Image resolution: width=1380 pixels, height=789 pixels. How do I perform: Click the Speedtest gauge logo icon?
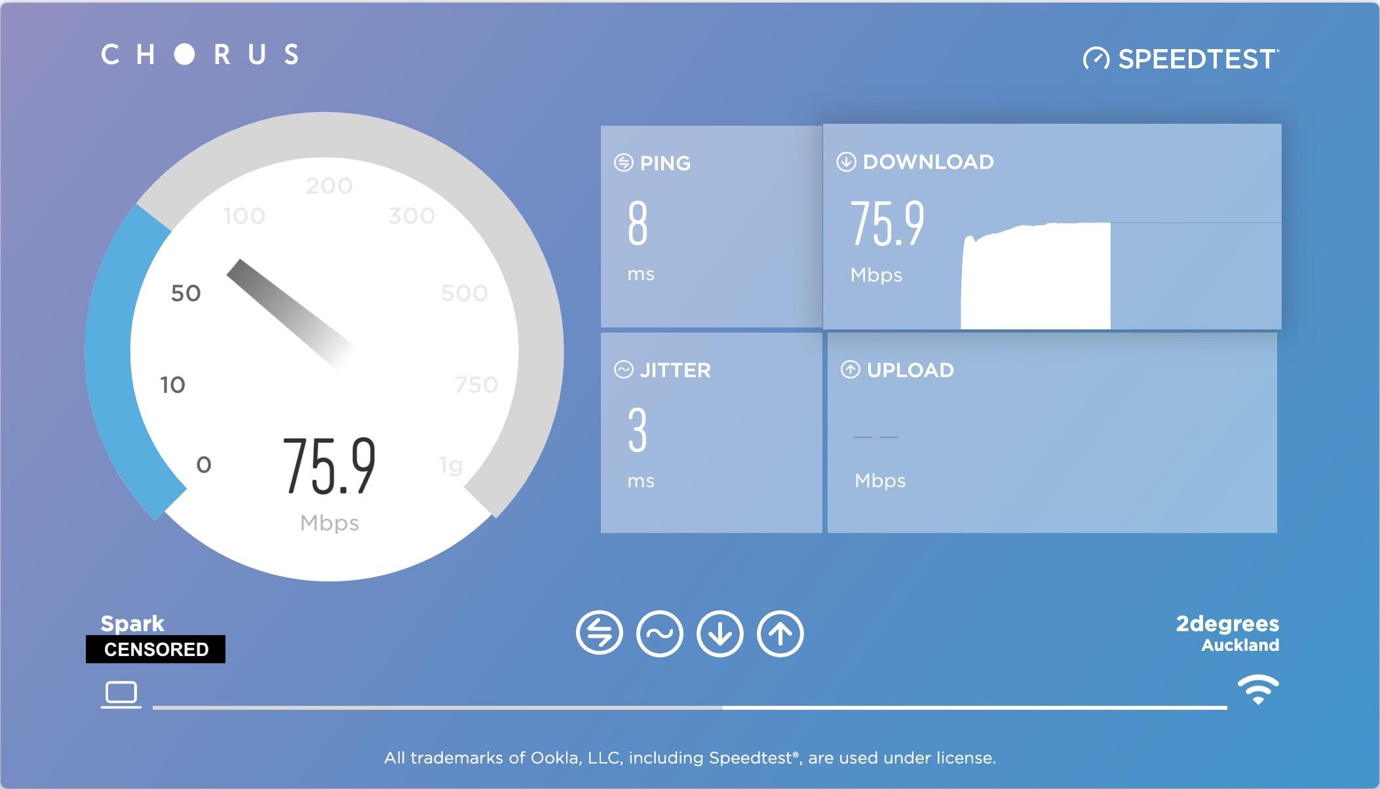click(1096, 59)
